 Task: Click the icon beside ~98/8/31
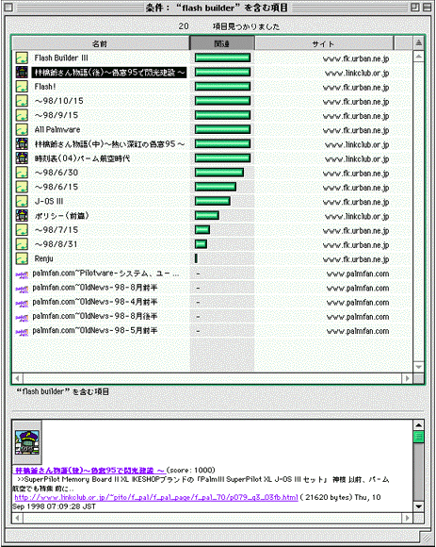click(x=22, y=244)
